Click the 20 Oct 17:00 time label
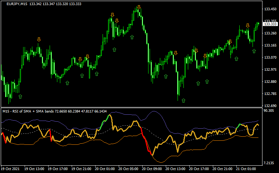 (199, 169)
